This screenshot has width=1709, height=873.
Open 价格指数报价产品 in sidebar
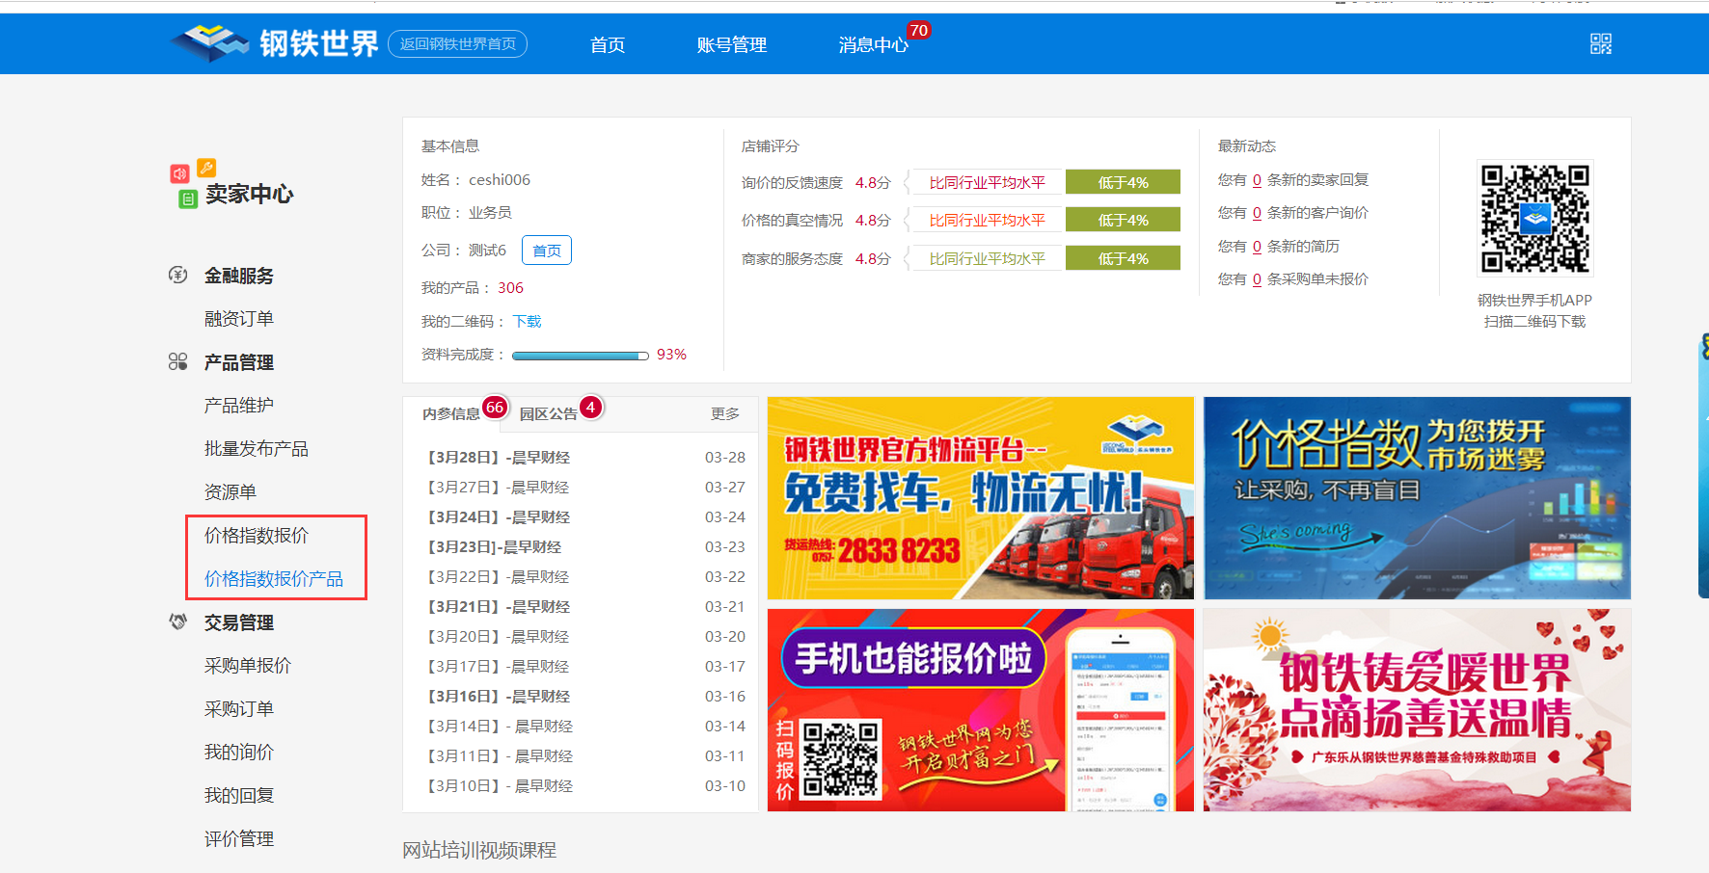coord(274,578)
